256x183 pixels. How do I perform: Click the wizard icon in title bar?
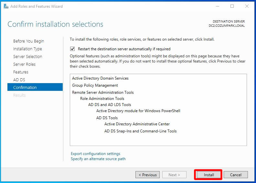point(5,6)
